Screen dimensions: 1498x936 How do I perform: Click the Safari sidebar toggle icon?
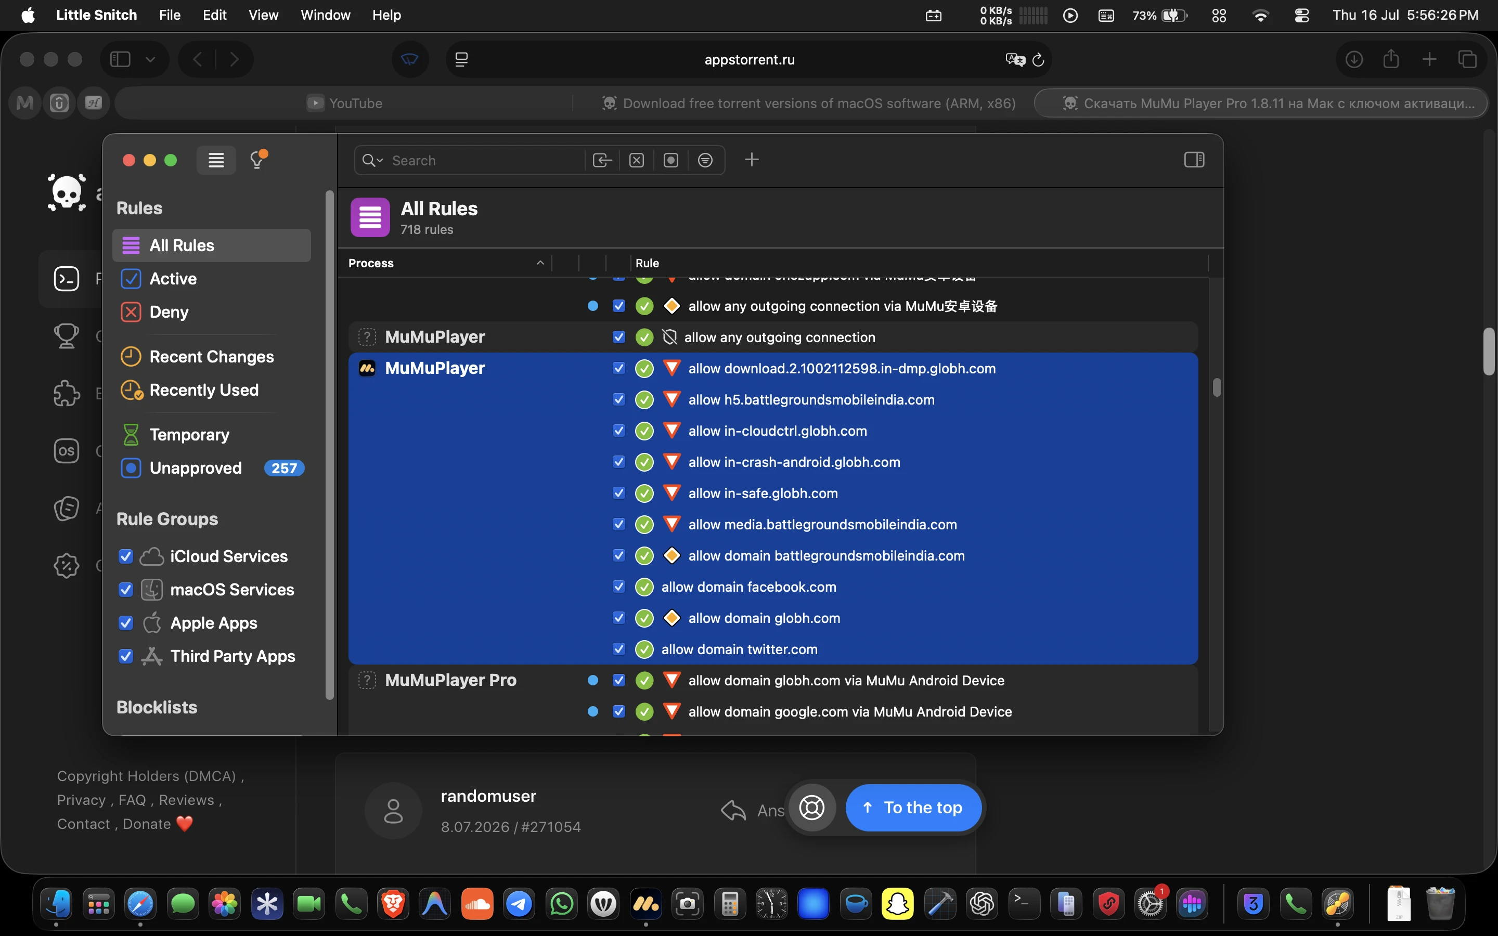coord(120,59)
